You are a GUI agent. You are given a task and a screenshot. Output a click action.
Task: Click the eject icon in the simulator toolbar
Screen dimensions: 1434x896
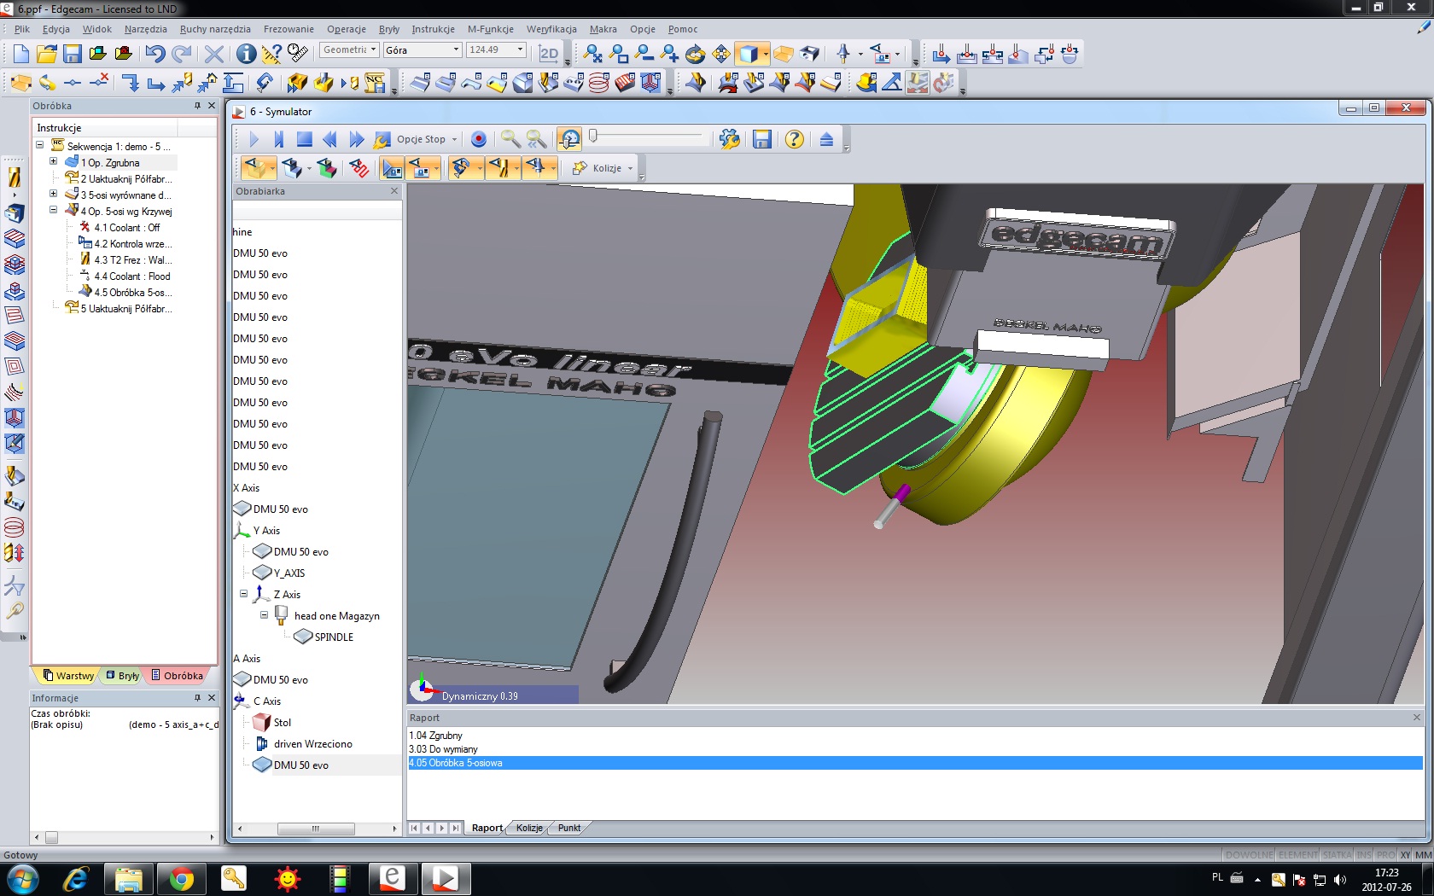[826, 139]
